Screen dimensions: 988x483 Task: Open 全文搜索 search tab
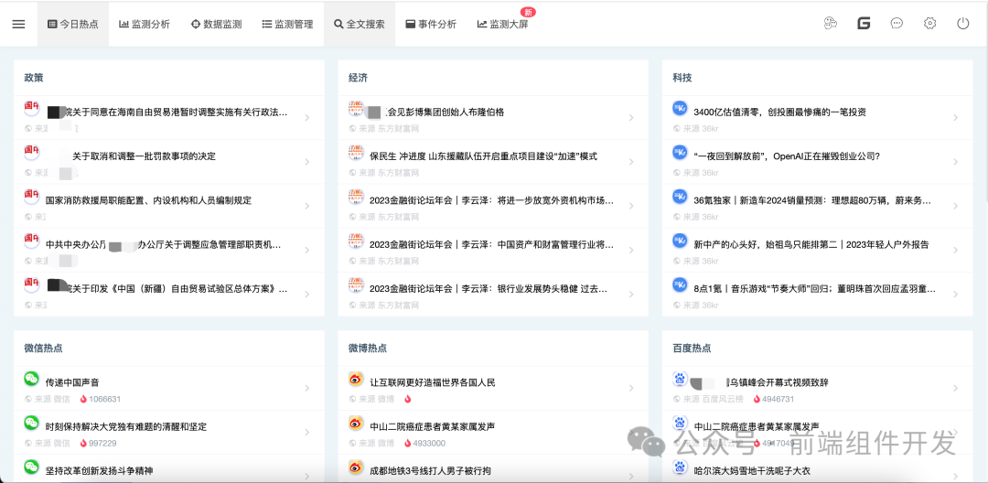tap(360, 24)
